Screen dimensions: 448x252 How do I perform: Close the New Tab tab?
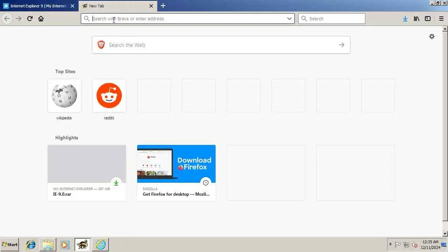click(x=151, y=6)
